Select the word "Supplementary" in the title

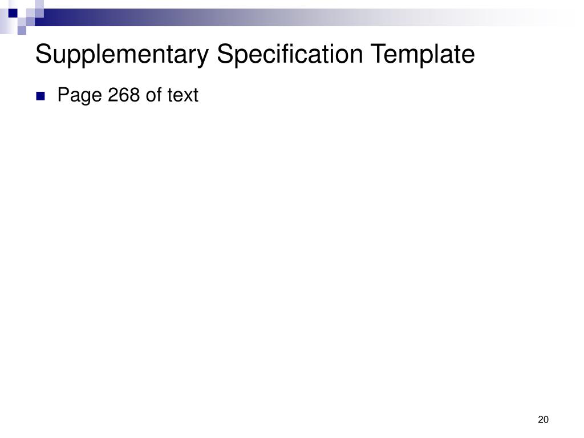122,55
